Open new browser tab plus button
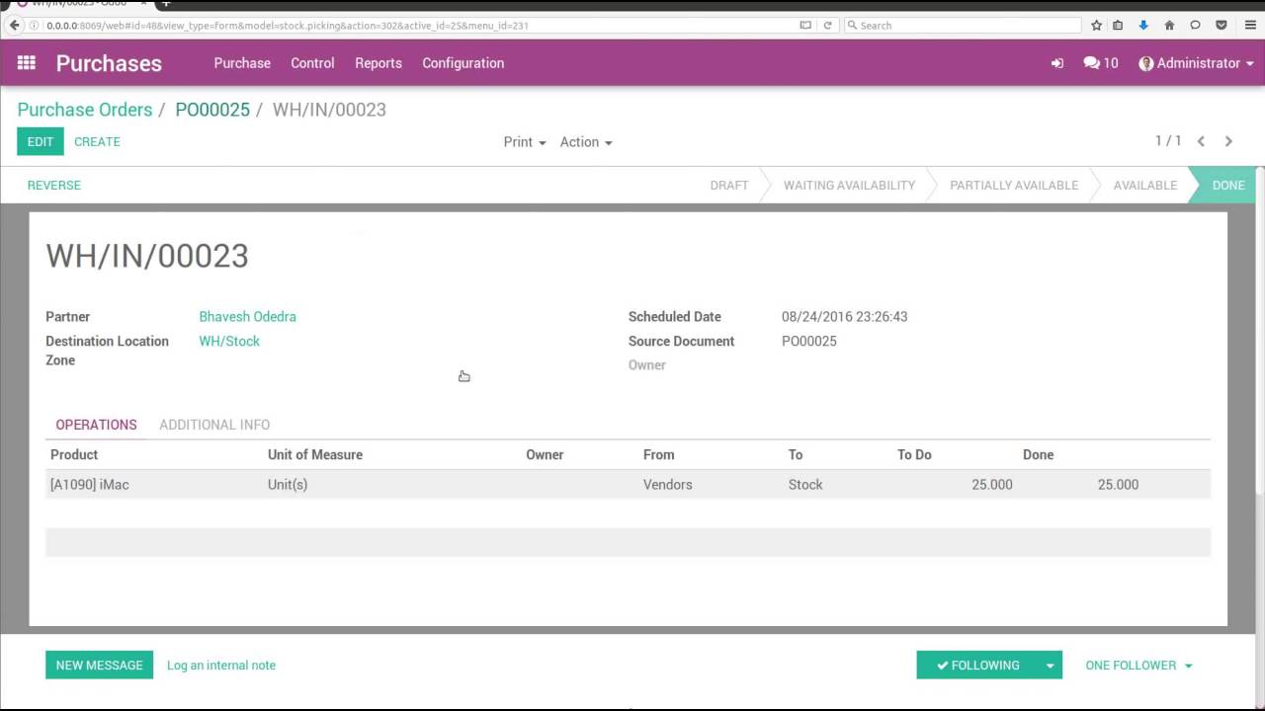The height and width of the screenshot is (711, 1265). (x=166, y=4)
